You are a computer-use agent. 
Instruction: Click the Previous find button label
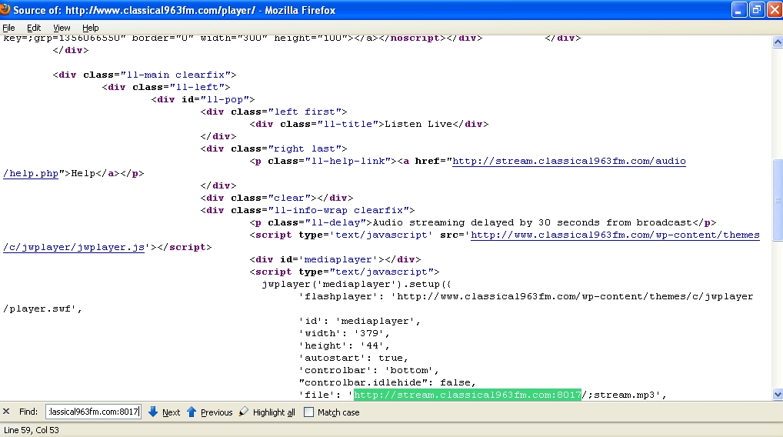216,412
